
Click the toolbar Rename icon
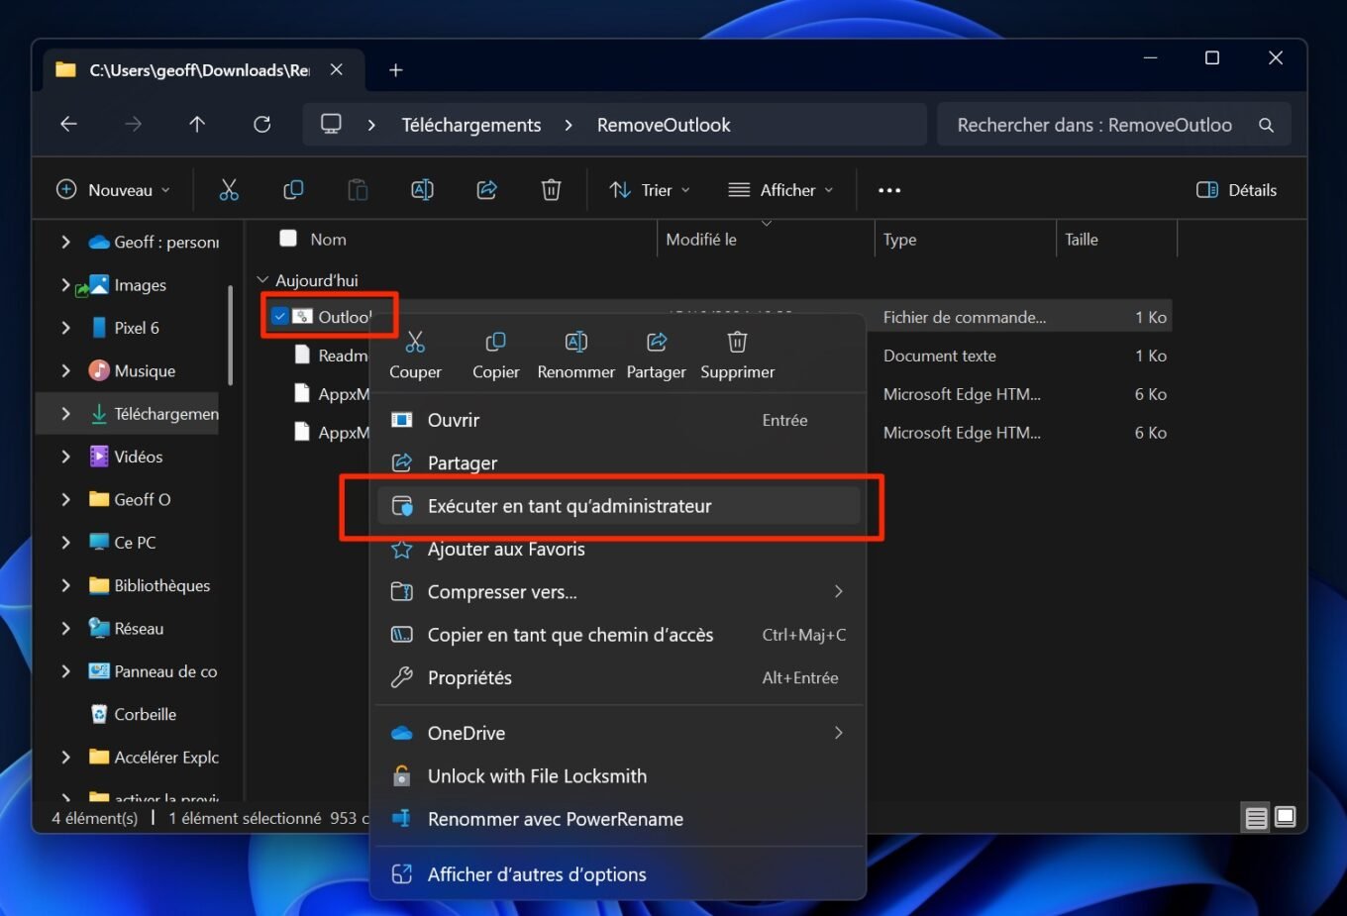422,190
